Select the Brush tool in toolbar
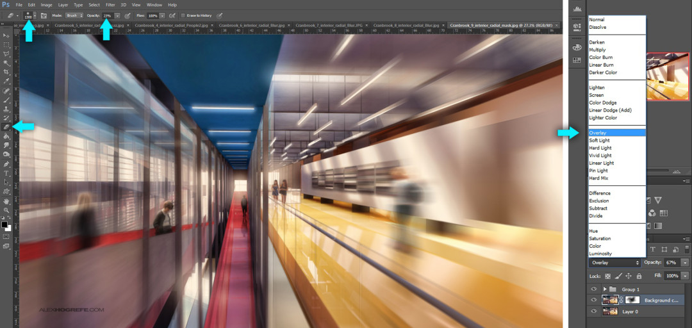Screen dimensions: 692x328 (x=6, y=100)
